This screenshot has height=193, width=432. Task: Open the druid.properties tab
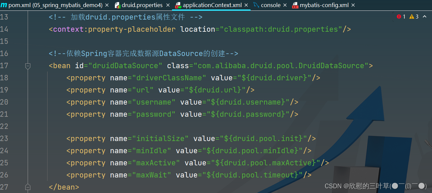(x=142, y=5)
